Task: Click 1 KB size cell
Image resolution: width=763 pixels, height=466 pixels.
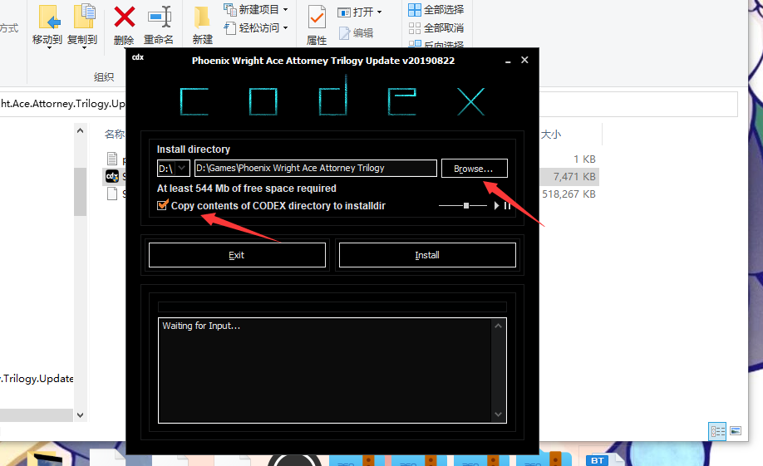Action: click(584, 159)
